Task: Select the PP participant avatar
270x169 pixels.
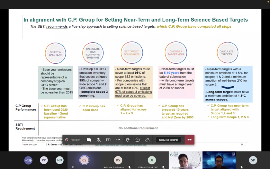Action: [44, 160]
